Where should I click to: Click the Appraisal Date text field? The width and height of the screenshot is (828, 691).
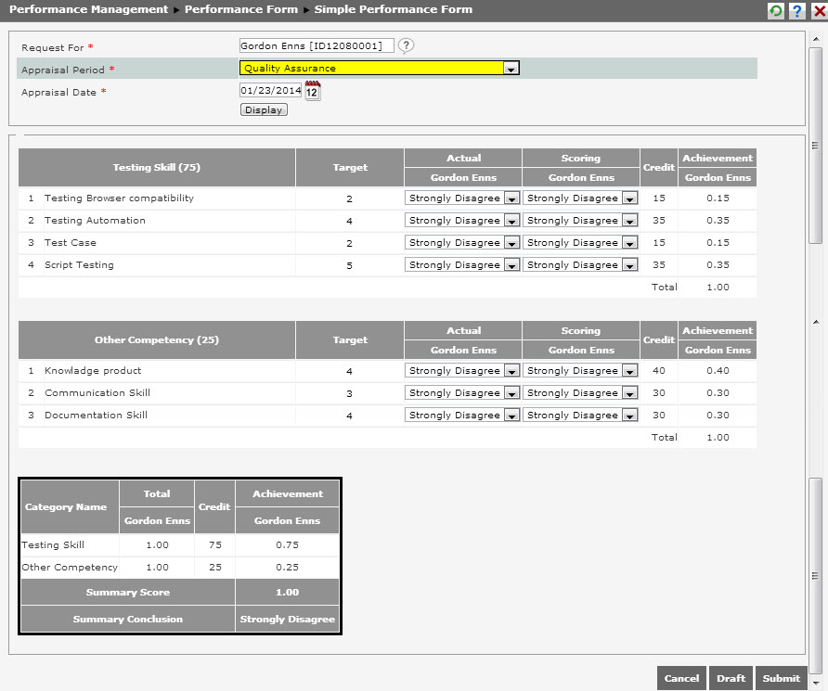pyautogui.click(x=270, y=91)
